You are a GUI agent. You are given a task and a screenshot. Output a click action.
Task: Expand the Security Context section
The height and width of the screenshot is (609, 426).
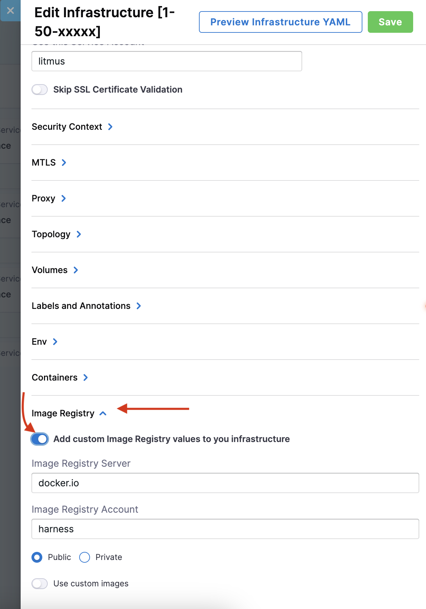click(x=110, y=127)
